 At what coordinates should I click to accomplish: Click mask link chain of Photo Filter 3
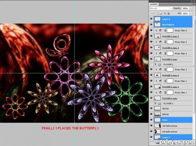click(165, 69)
